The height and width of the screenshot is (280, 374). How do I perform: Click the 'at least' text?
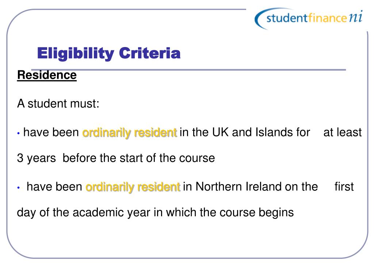[x=343, y=132]
